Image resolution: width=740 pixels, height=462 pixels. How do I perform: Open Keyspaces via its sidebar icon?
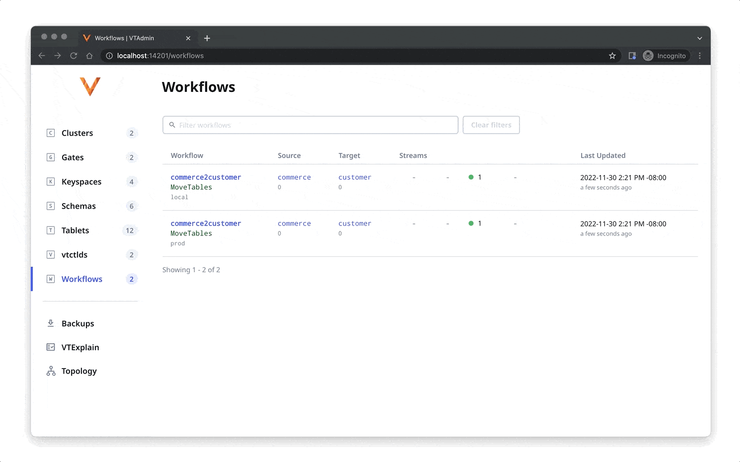pyautogui.click(x=51, y=181)
